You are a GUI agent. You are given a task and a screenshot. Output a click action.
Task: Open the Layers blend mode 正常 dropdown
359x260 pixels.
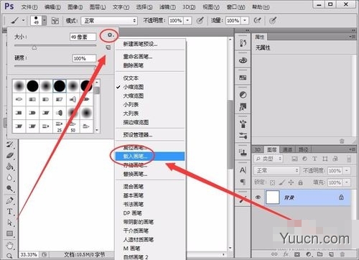276,170
